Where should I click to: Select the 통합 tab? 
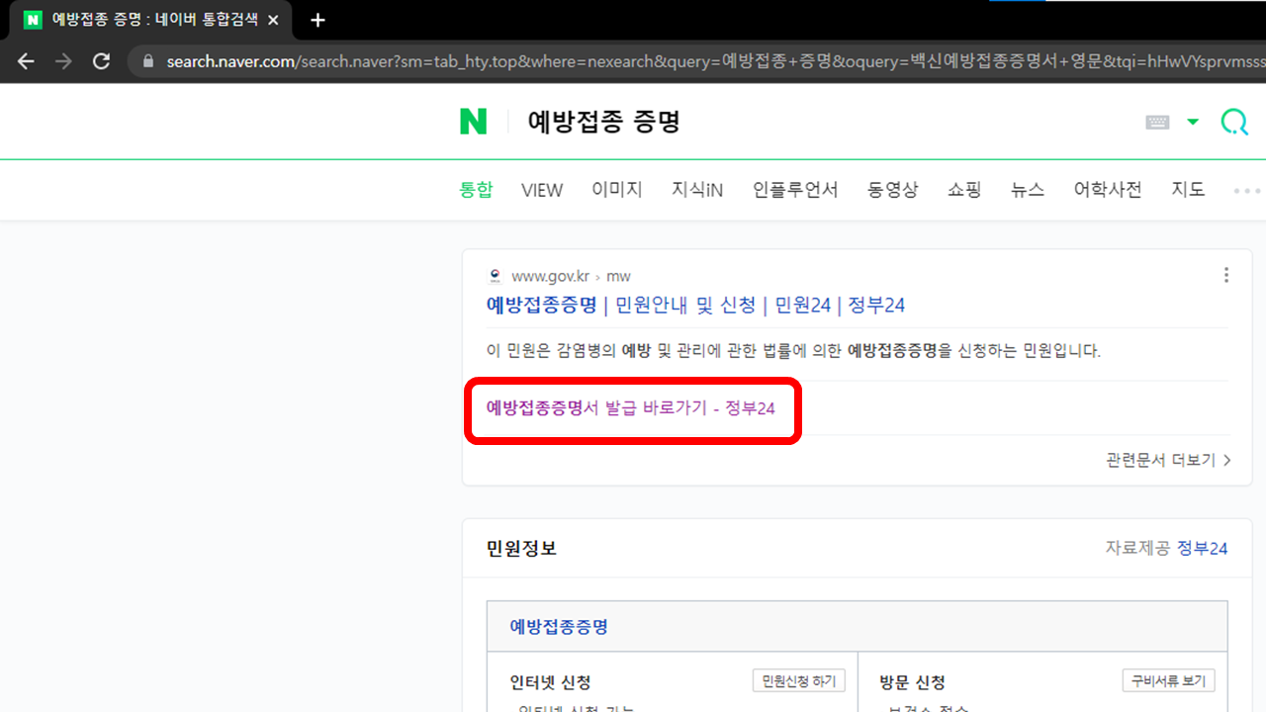[x=476, y=190]
